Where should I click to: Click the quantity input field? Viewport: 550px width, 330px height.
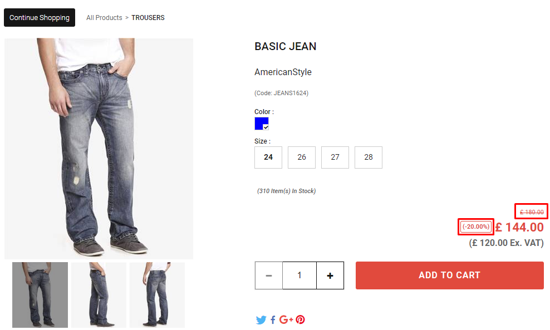point(299,275)
